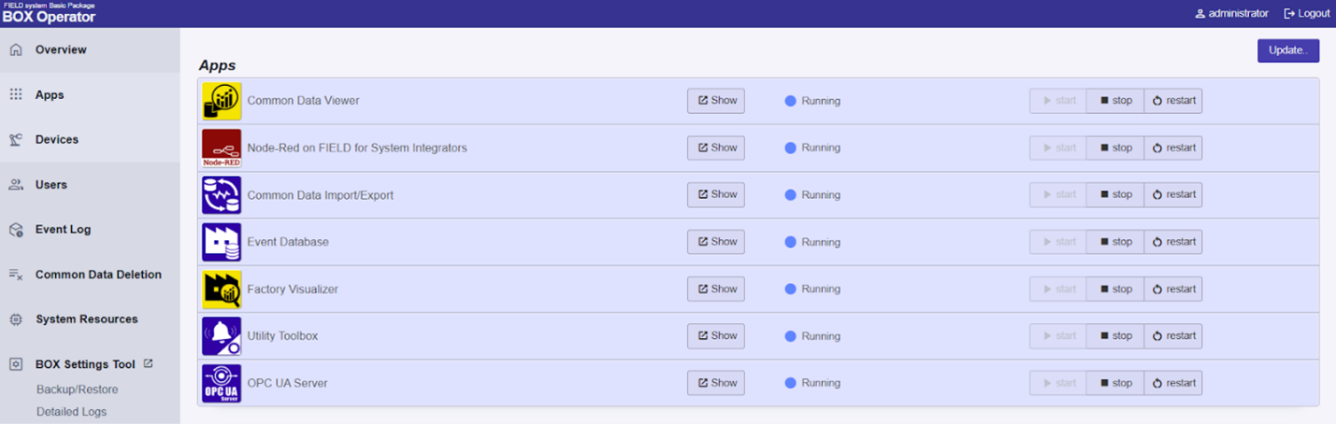
Task: Restart the Common Data Viewer app
Action: (x=1173, y=101)
